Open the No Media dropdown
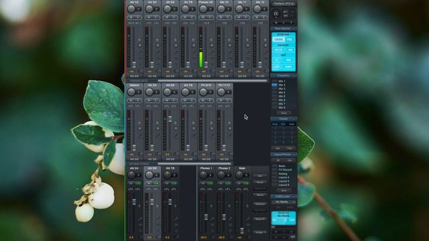Screen dimensions: 429x241 coord(284,202)
